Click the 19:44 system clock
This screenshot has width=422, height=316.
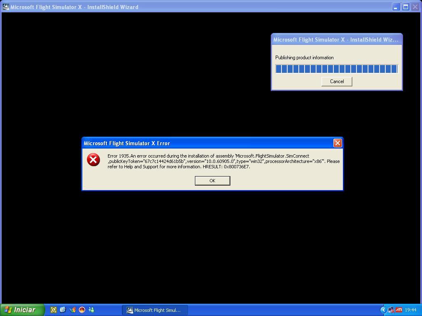click(410, 310)
